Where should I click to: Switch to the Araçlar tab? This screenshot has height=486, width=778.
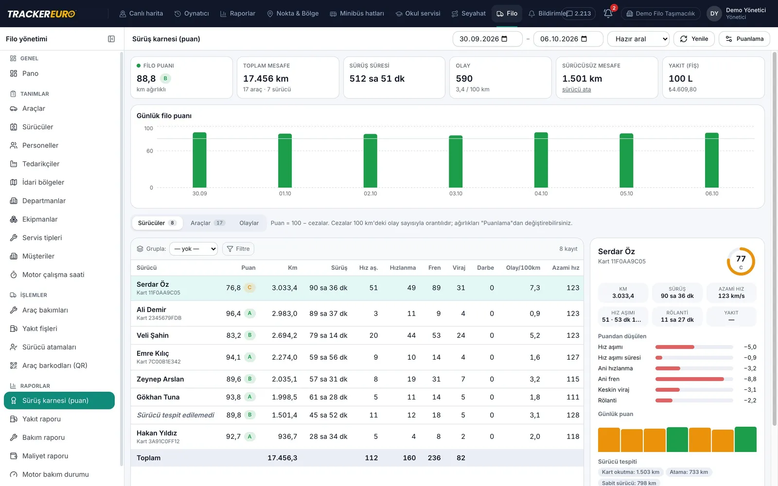(207, 223)
